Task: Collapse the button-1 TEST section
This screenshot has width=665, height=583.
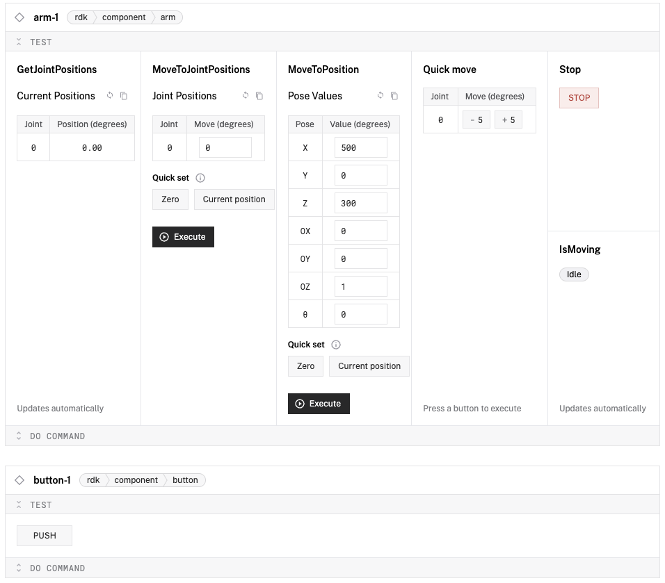Action: tap(19, 505)
